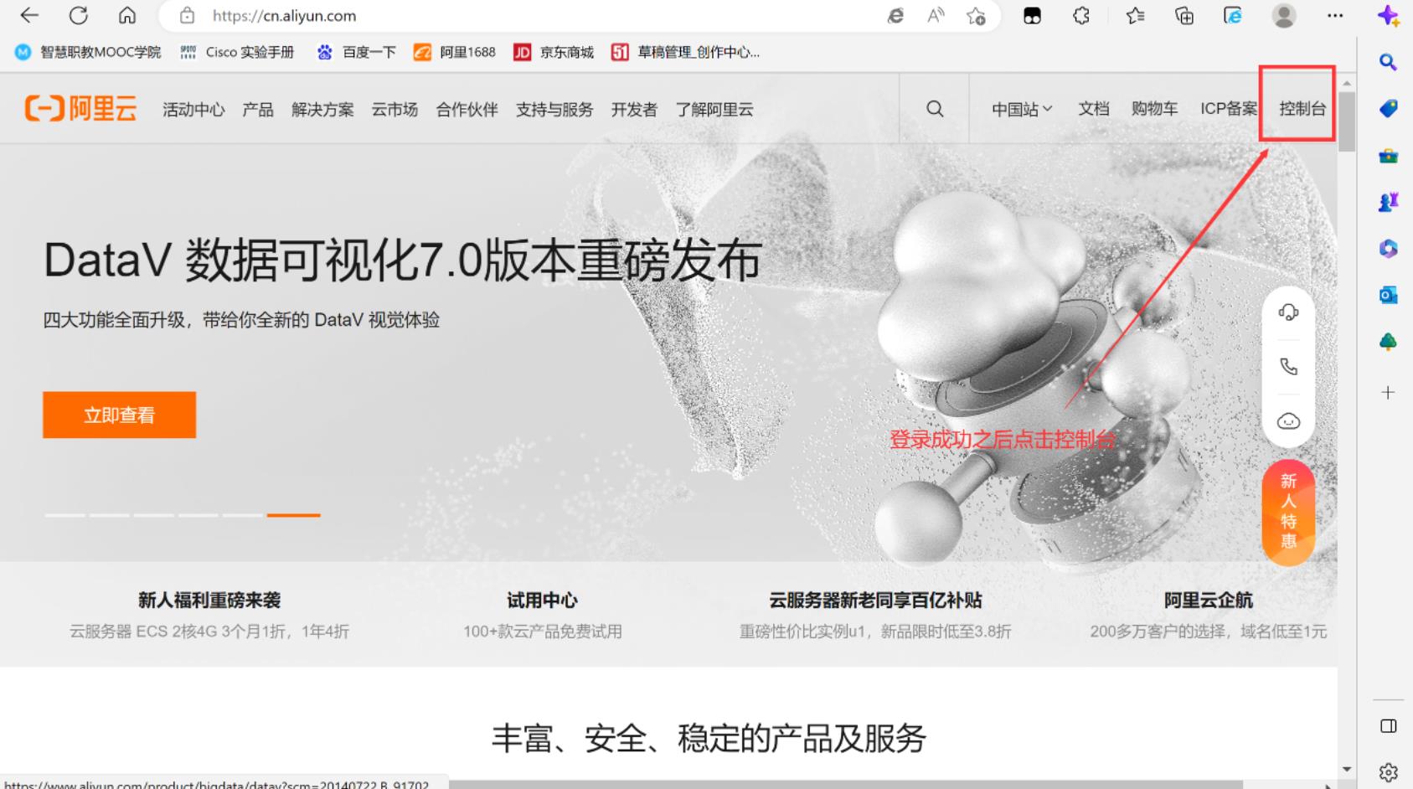
Task: Click the orange 立即查看 button
Action: 120,415
